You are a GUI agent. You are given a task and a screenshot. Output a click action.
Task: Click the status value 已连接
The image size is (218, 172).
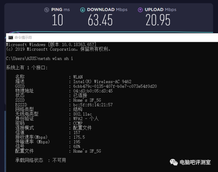pyautogui.click(x=80, y=96)
